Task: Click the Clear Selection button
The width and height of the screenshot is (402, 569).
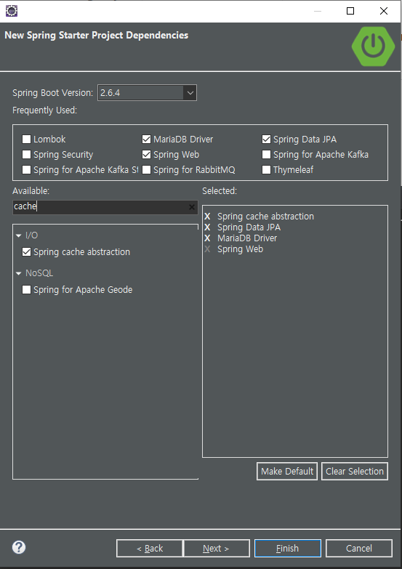Action: click(355, 471)
